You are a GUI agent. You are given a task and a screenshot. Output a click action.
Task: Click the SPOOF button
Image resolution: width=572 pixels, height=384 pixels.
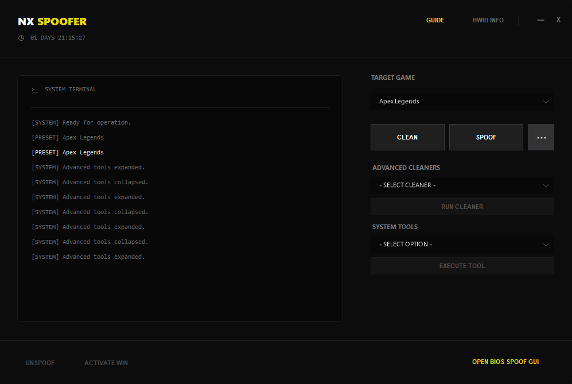(x=486, y=137)
